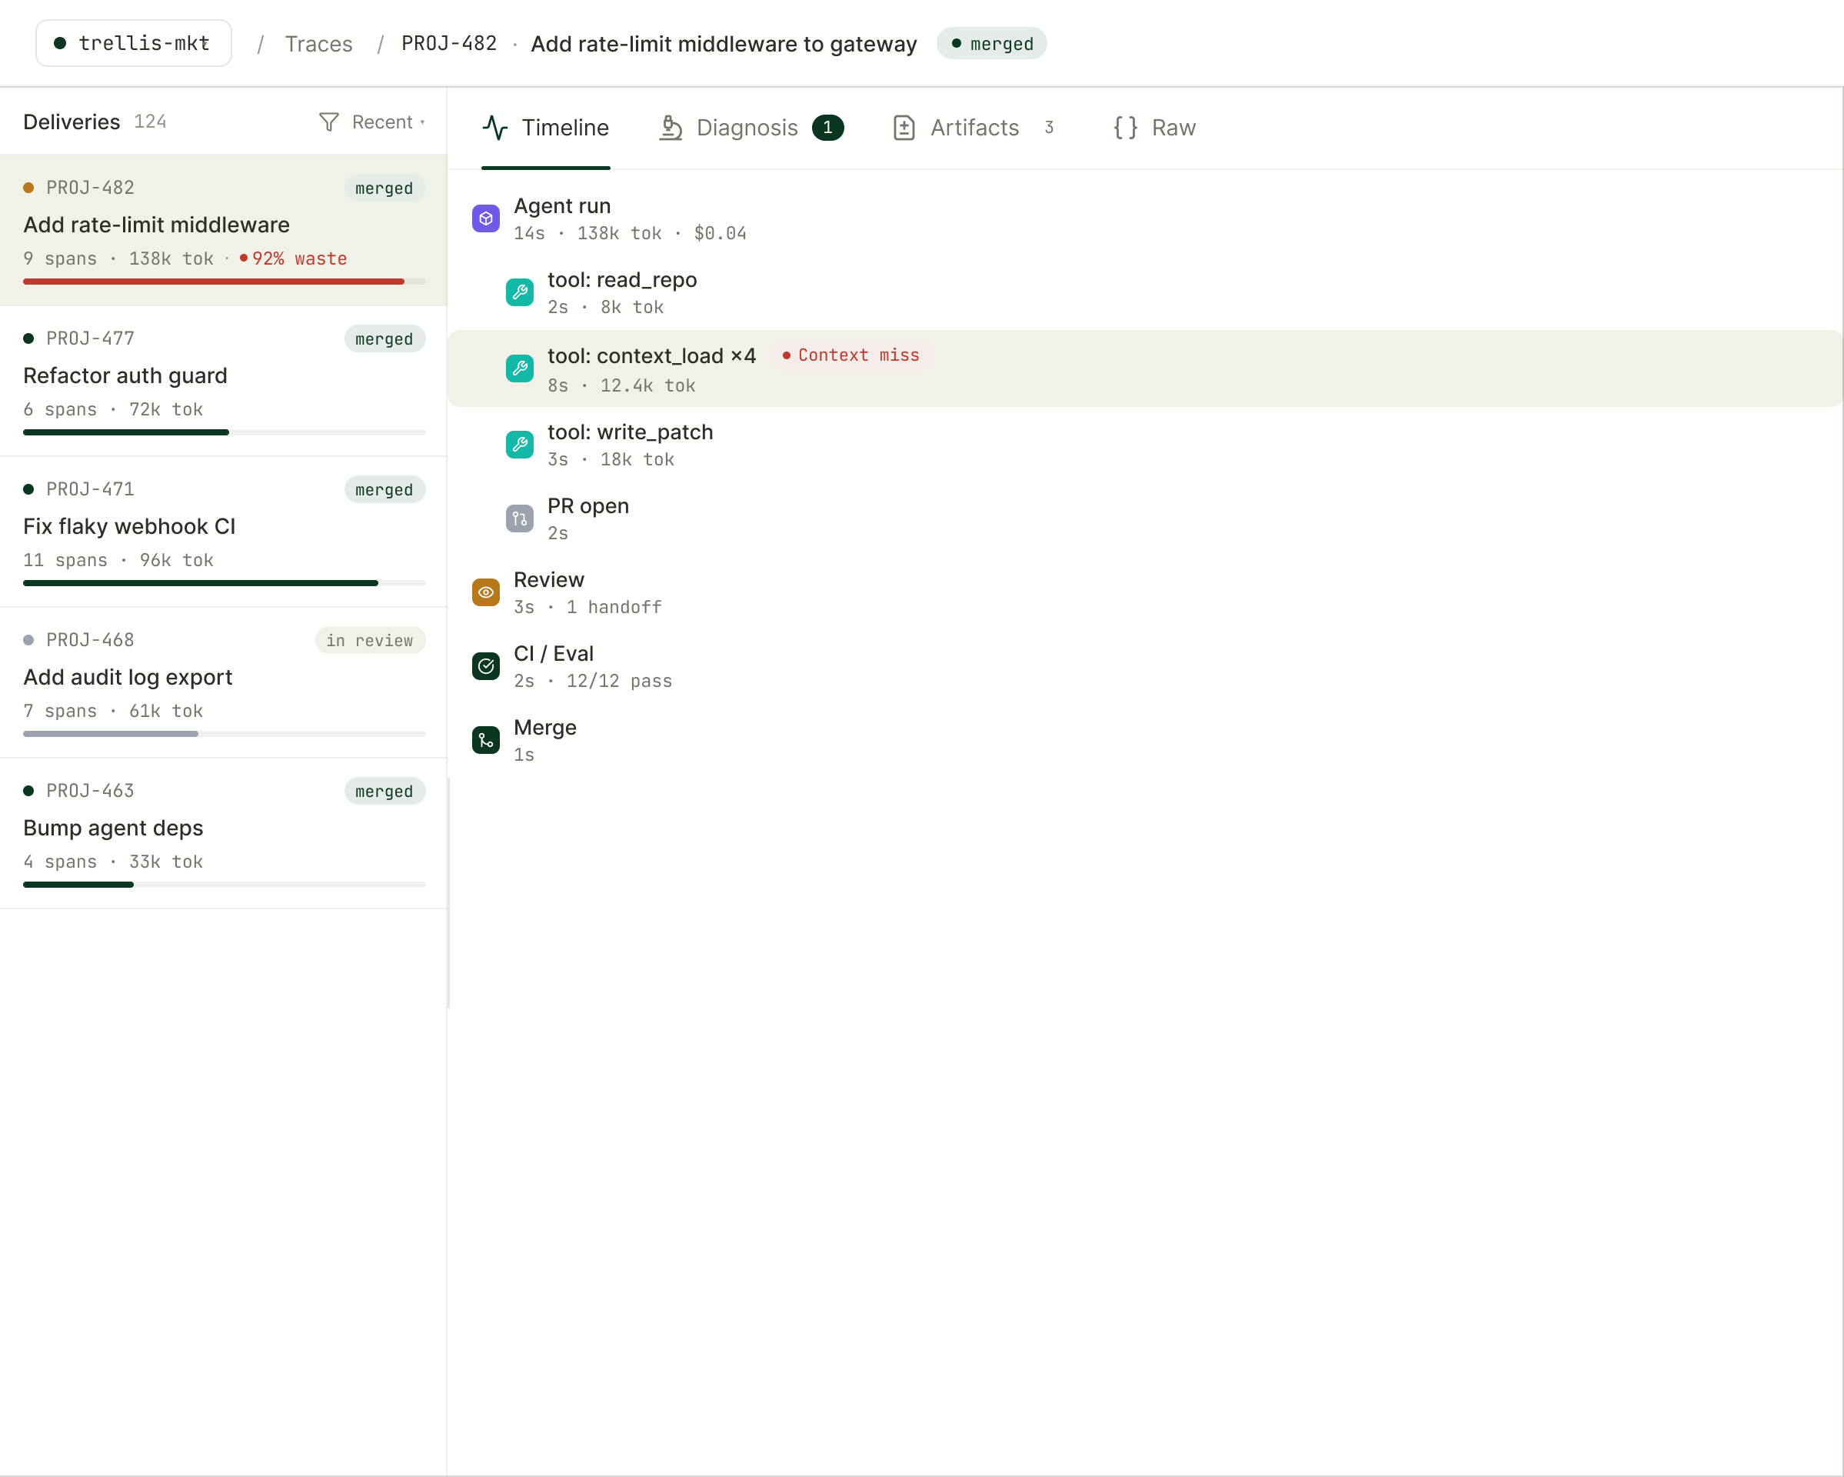Click '11 spans · 96k tok' text

pyautogui.click(x=119, y=560)
